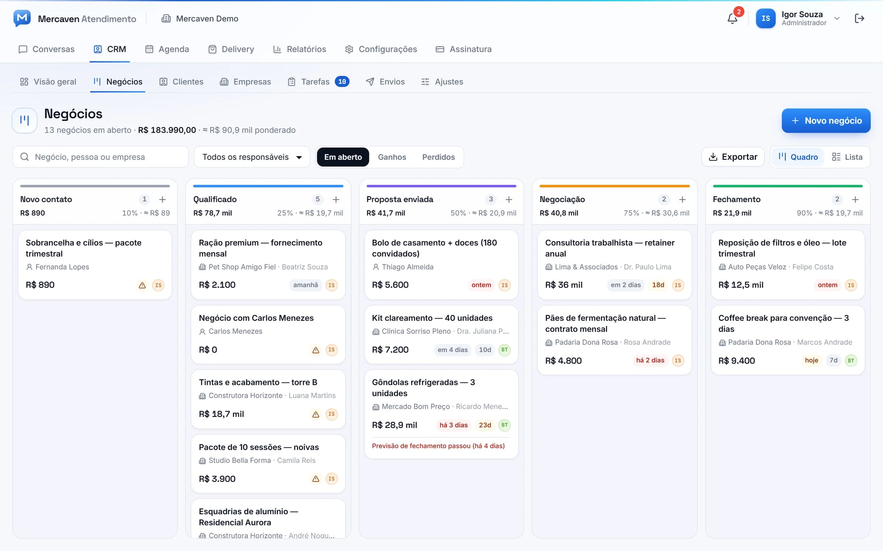Go to the Conversas tab
The height and width of the screenshot is (551, 883).
click(46, 49)
